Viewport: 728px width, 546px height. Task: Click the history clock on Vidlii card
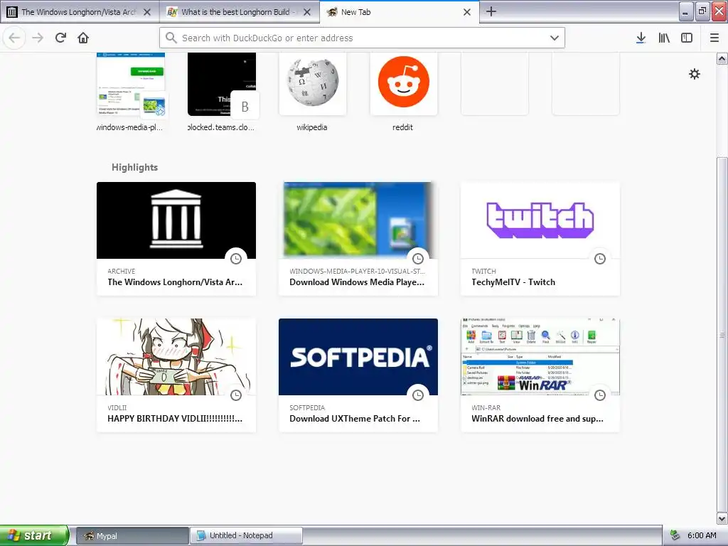coord(236,395)
